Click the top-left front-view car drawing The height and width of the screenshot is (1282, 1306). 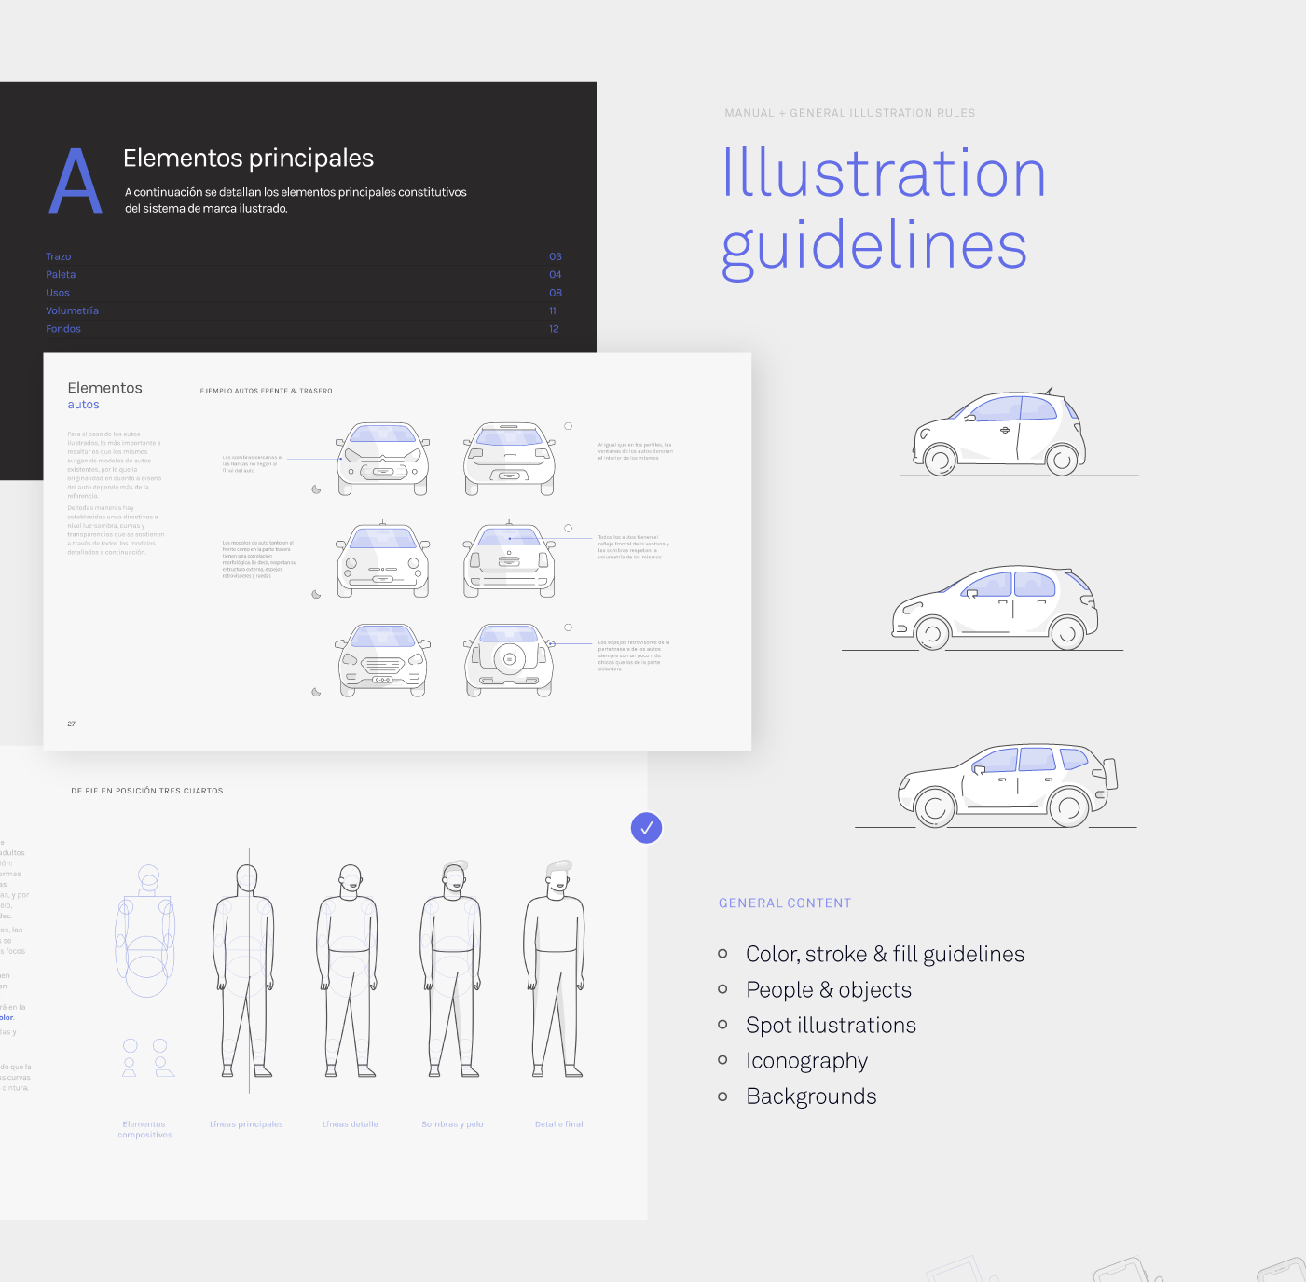383,457
